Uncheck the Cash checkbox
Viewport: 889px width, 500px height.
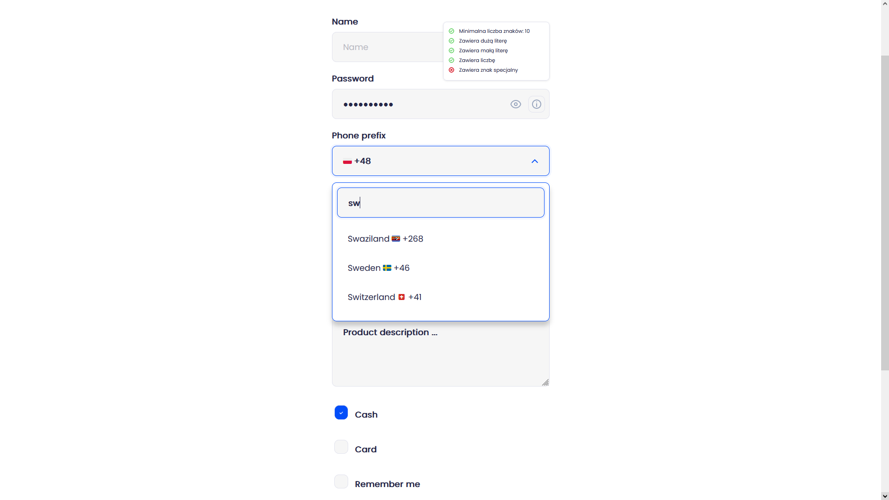(341, 412)
